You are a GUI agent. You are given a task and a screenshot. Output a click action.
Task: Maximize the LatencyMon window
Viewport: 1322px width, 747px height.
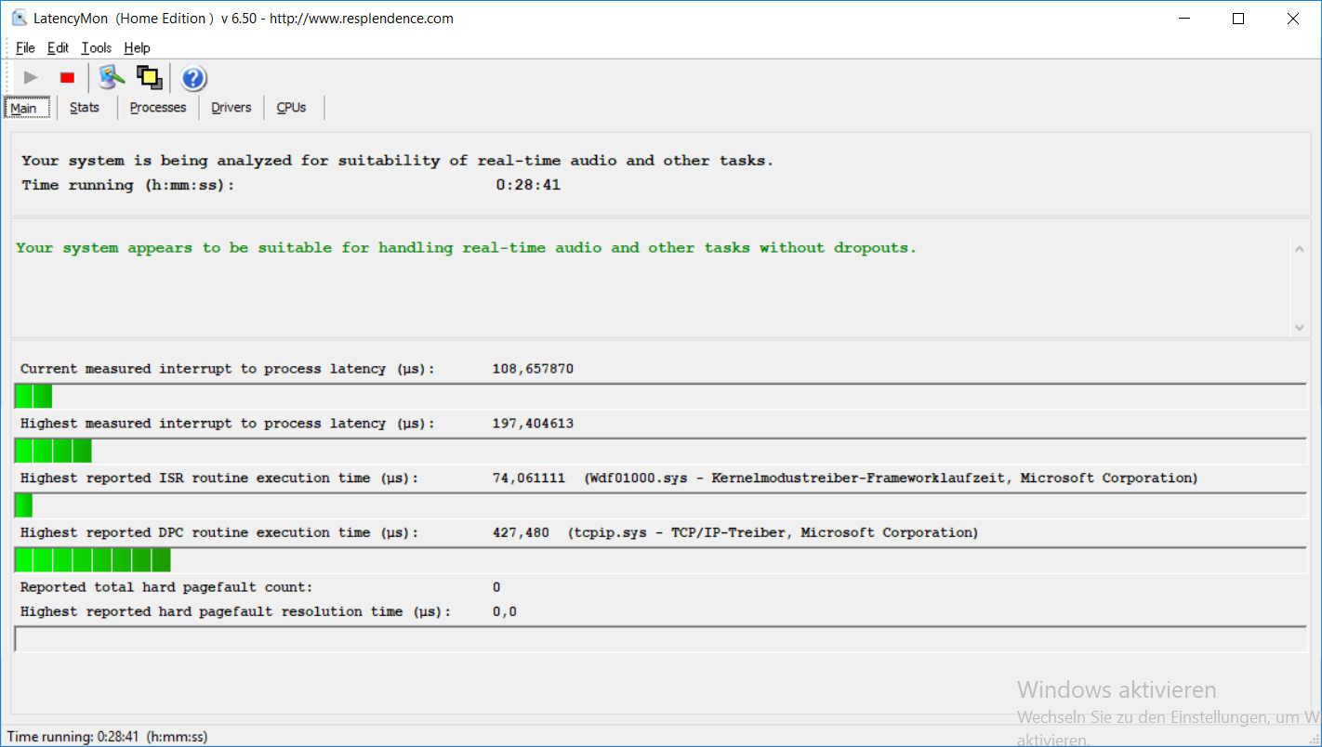1237,19
